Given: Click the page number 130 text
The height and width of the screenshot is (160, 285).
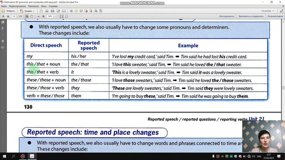Looking at the screenshot, I should coord(28,107).
